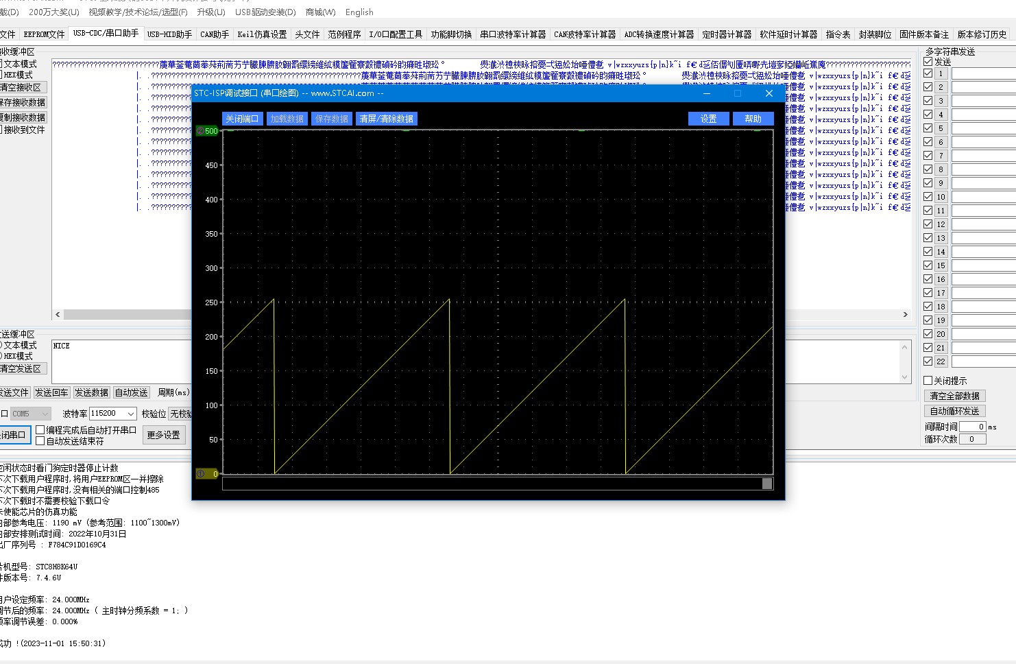The height and width of the screenshot is (664, 1016).
Task: Click the 间隔时间 ms input field
Action: click(972, 427)
